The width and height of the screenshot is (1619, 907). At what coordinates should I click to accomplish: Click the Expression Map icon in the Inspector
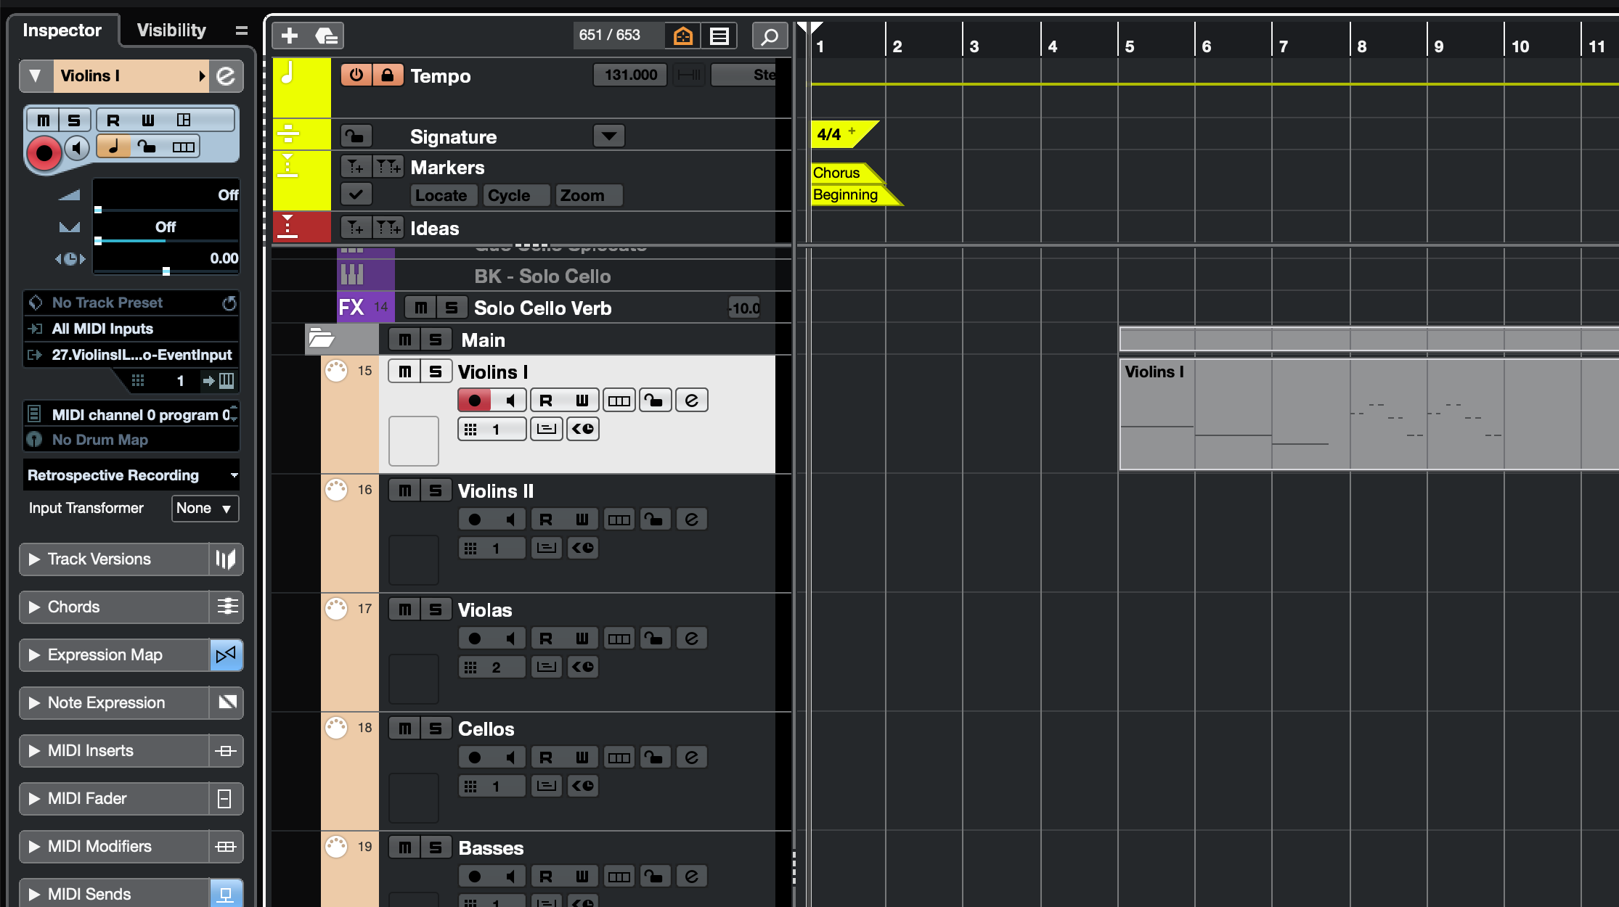click(226, 654)
